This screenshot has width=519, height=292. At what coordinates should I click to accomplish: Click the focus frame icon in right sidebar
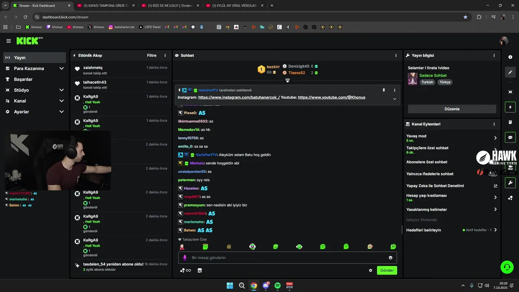pos(510,92)
